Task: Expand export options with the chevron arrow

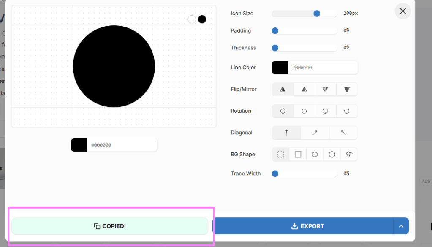Action: [401, 226]
